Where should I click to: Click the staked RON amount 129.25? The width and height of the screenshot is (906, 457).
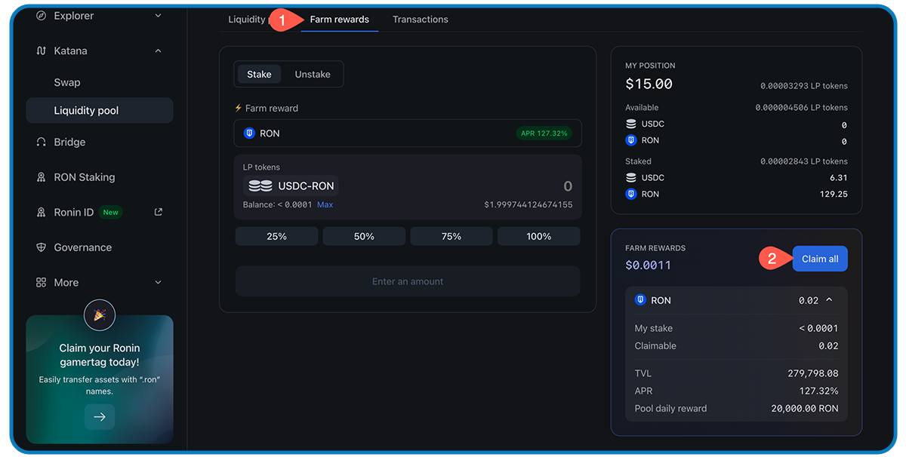(x=834, y=194)
